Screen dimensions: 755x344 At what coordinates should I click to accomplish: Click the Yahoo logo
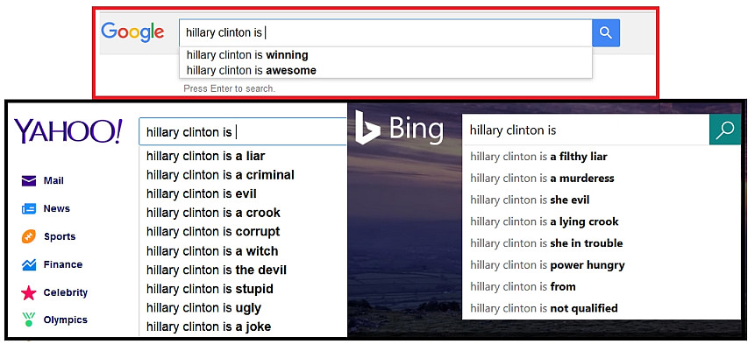click(68, 130)
